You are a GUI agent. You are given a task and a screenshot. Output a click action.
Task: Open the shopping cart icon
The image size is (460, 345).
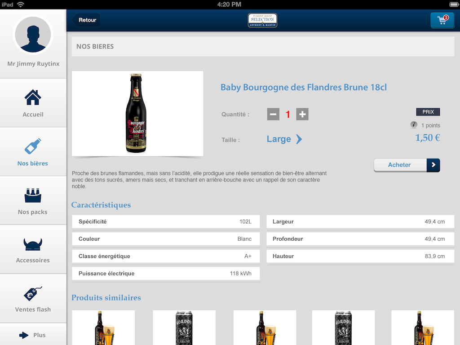pos(442,20)
